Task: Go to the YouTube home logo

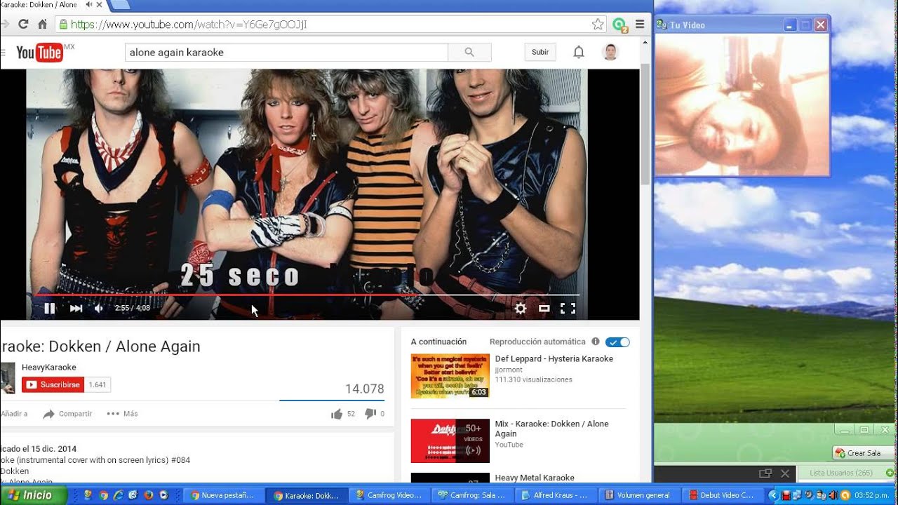Action: [40, 53]
